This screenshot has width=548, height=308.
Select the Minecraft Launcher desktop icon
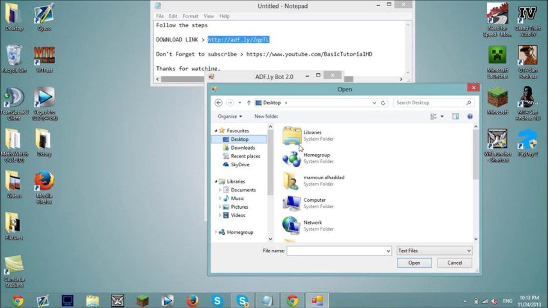497,62
